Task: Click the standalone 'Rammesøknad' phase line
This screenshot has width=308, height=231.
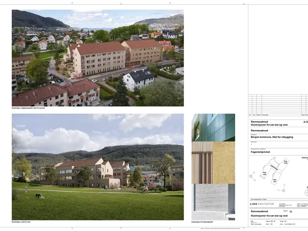Action: 259,131
